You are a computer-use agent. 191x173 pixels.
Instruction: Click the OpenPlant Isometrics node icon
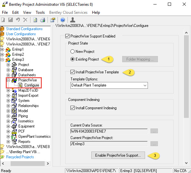pos(14,136)
